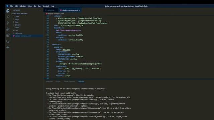Open the Source Control view

(8, 23)
